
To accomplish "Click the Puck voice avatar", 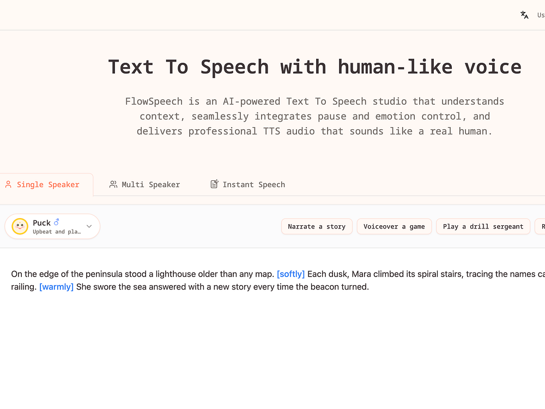I will [x=20, y=226].
